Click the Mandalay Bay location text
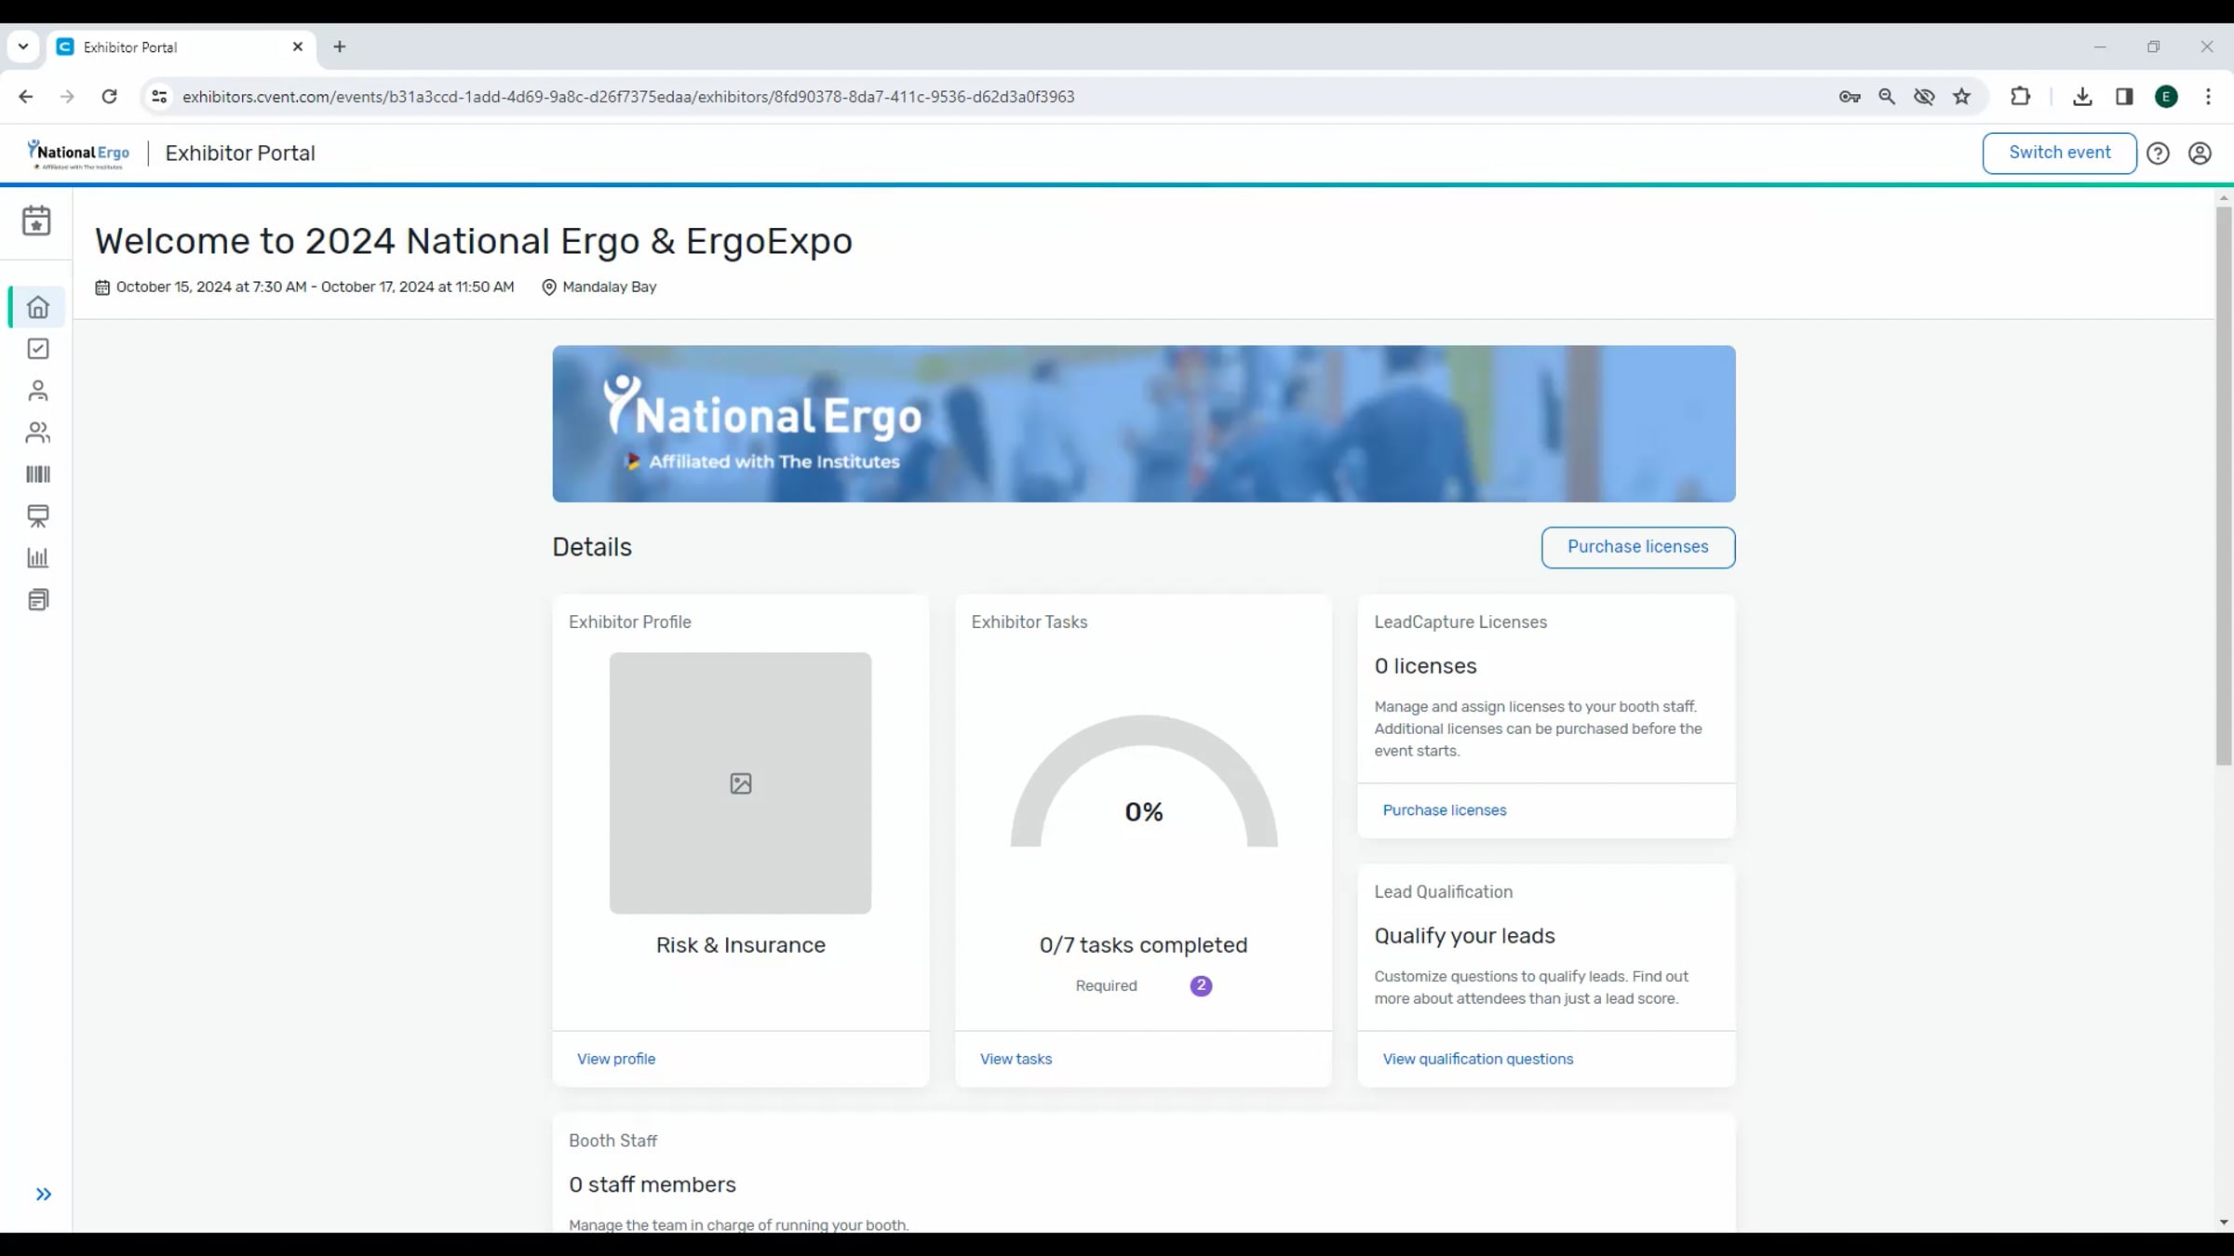The image size is (2234, 1256). click(609, 287)
